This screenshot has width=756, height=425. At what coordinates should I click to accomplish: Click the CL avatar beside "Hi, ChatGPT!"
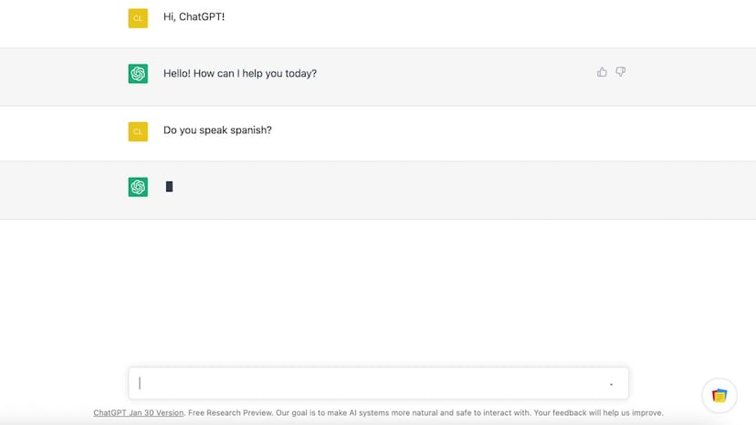coord(138,18)
